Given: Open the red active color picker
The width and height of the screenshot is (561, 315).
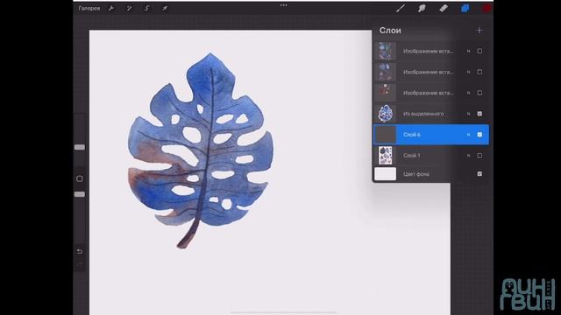Looking at the screenshot, I should coord(486,8).
